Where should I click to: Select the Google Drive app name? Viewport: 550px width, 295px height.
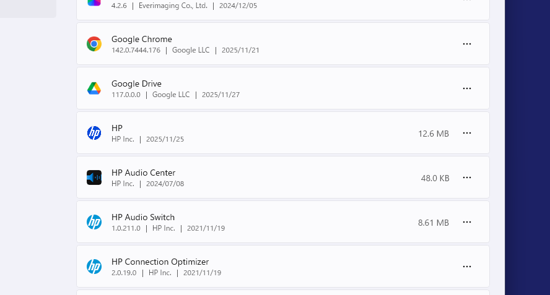tap(136, 83)
